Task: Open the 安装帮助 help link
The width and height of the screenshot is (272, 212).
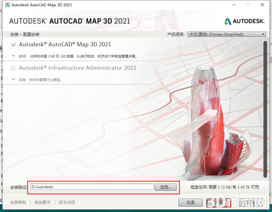Action: pos(18,202)
